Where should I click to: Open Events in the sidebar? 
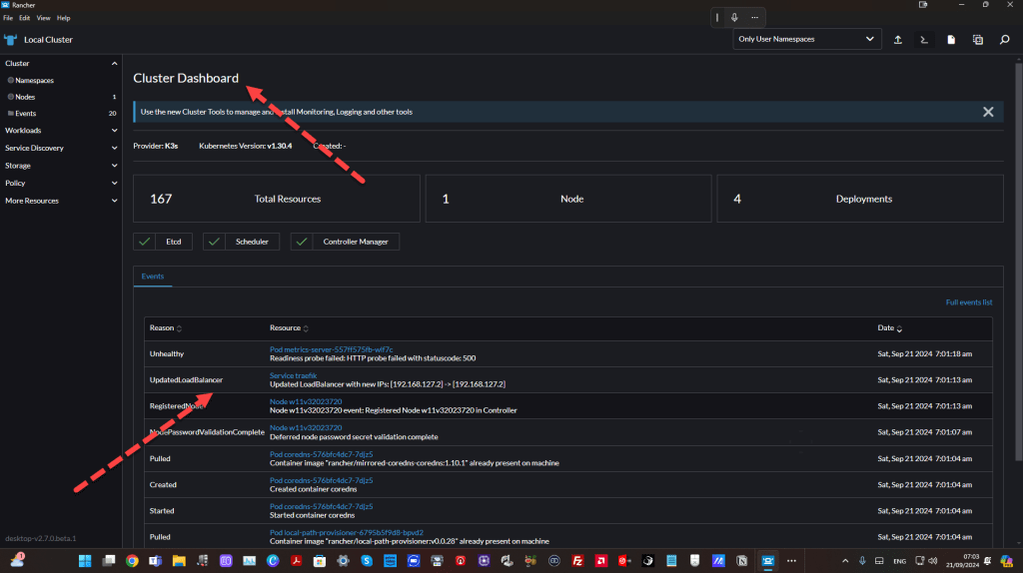25,114
